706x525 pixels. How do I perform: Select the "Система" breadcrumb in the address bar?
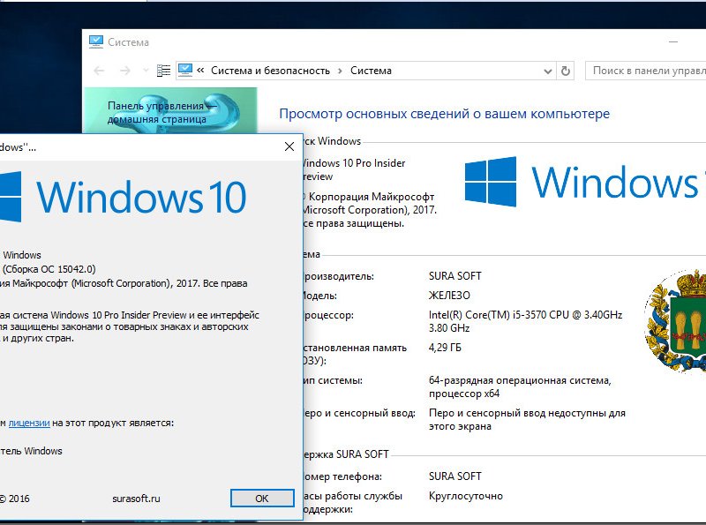coord(371,71)
